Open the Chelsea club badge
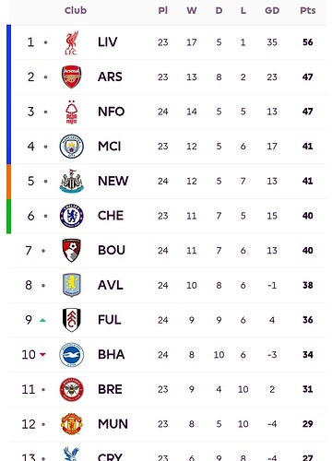The height and width of the screenshot is (461, 332). pyautogui.click(x=71, y=216)
